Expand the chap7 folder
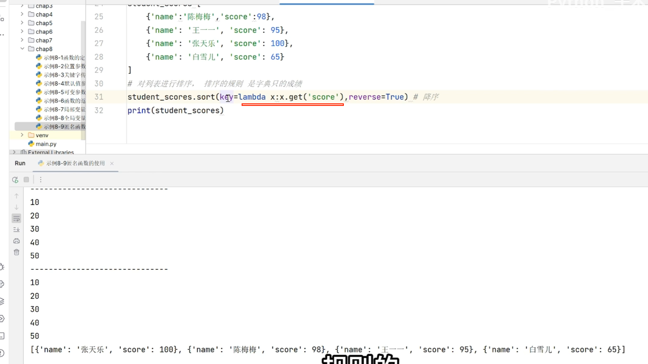The width and height of the screenshot is (648, 364). tap(22, 40)
